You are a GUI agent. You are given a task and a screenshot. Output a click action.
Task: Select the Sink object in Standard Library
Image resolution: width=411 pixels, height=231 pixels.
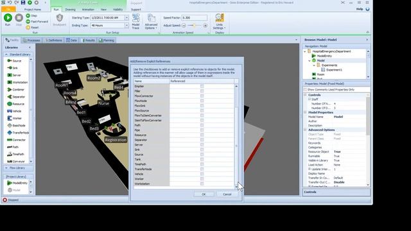(x=13, y=68)
